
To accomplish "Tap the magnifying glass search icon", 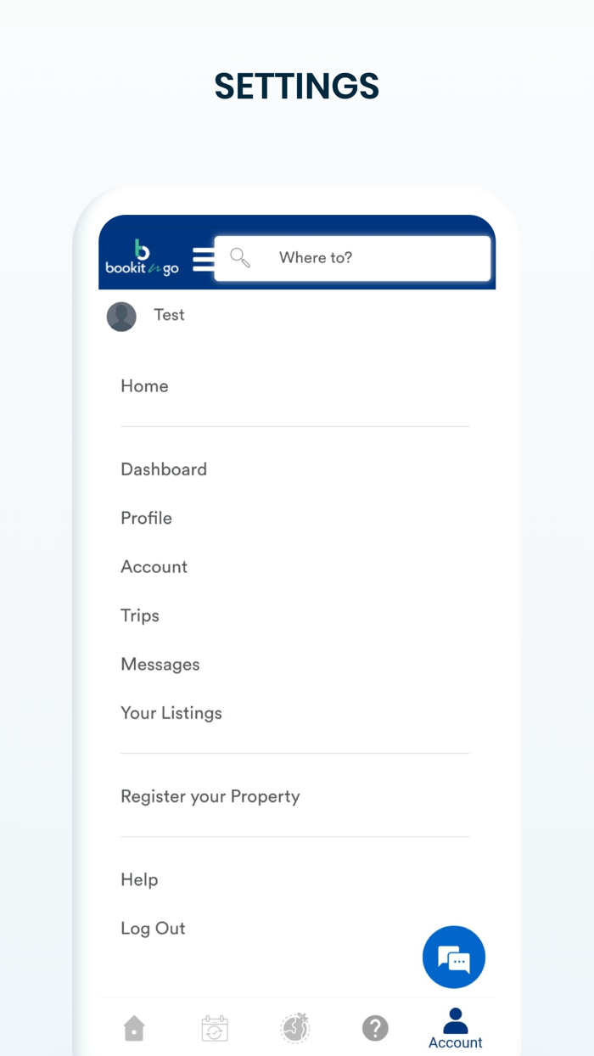I will [x=240, y=258].
